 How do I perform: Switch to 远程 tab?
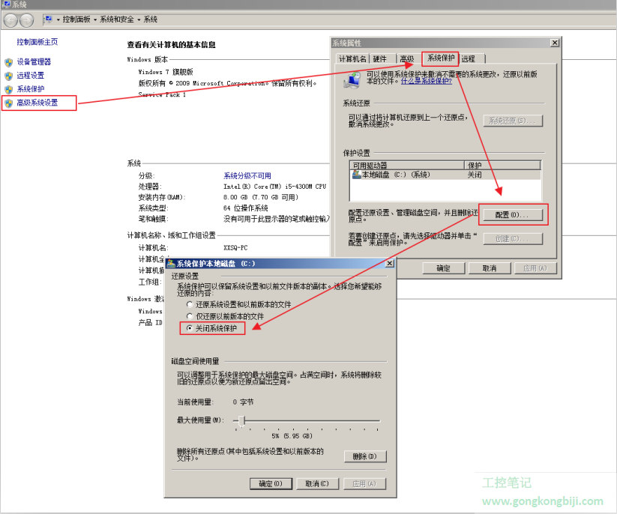point(469,59)
